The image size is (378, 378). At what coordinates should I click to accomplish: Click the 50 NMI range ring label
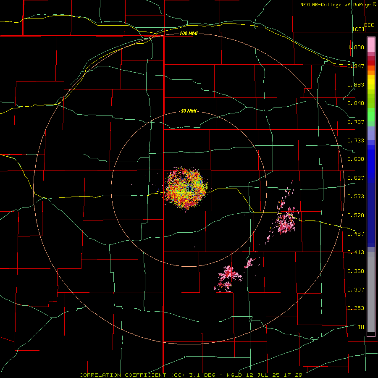189,111
